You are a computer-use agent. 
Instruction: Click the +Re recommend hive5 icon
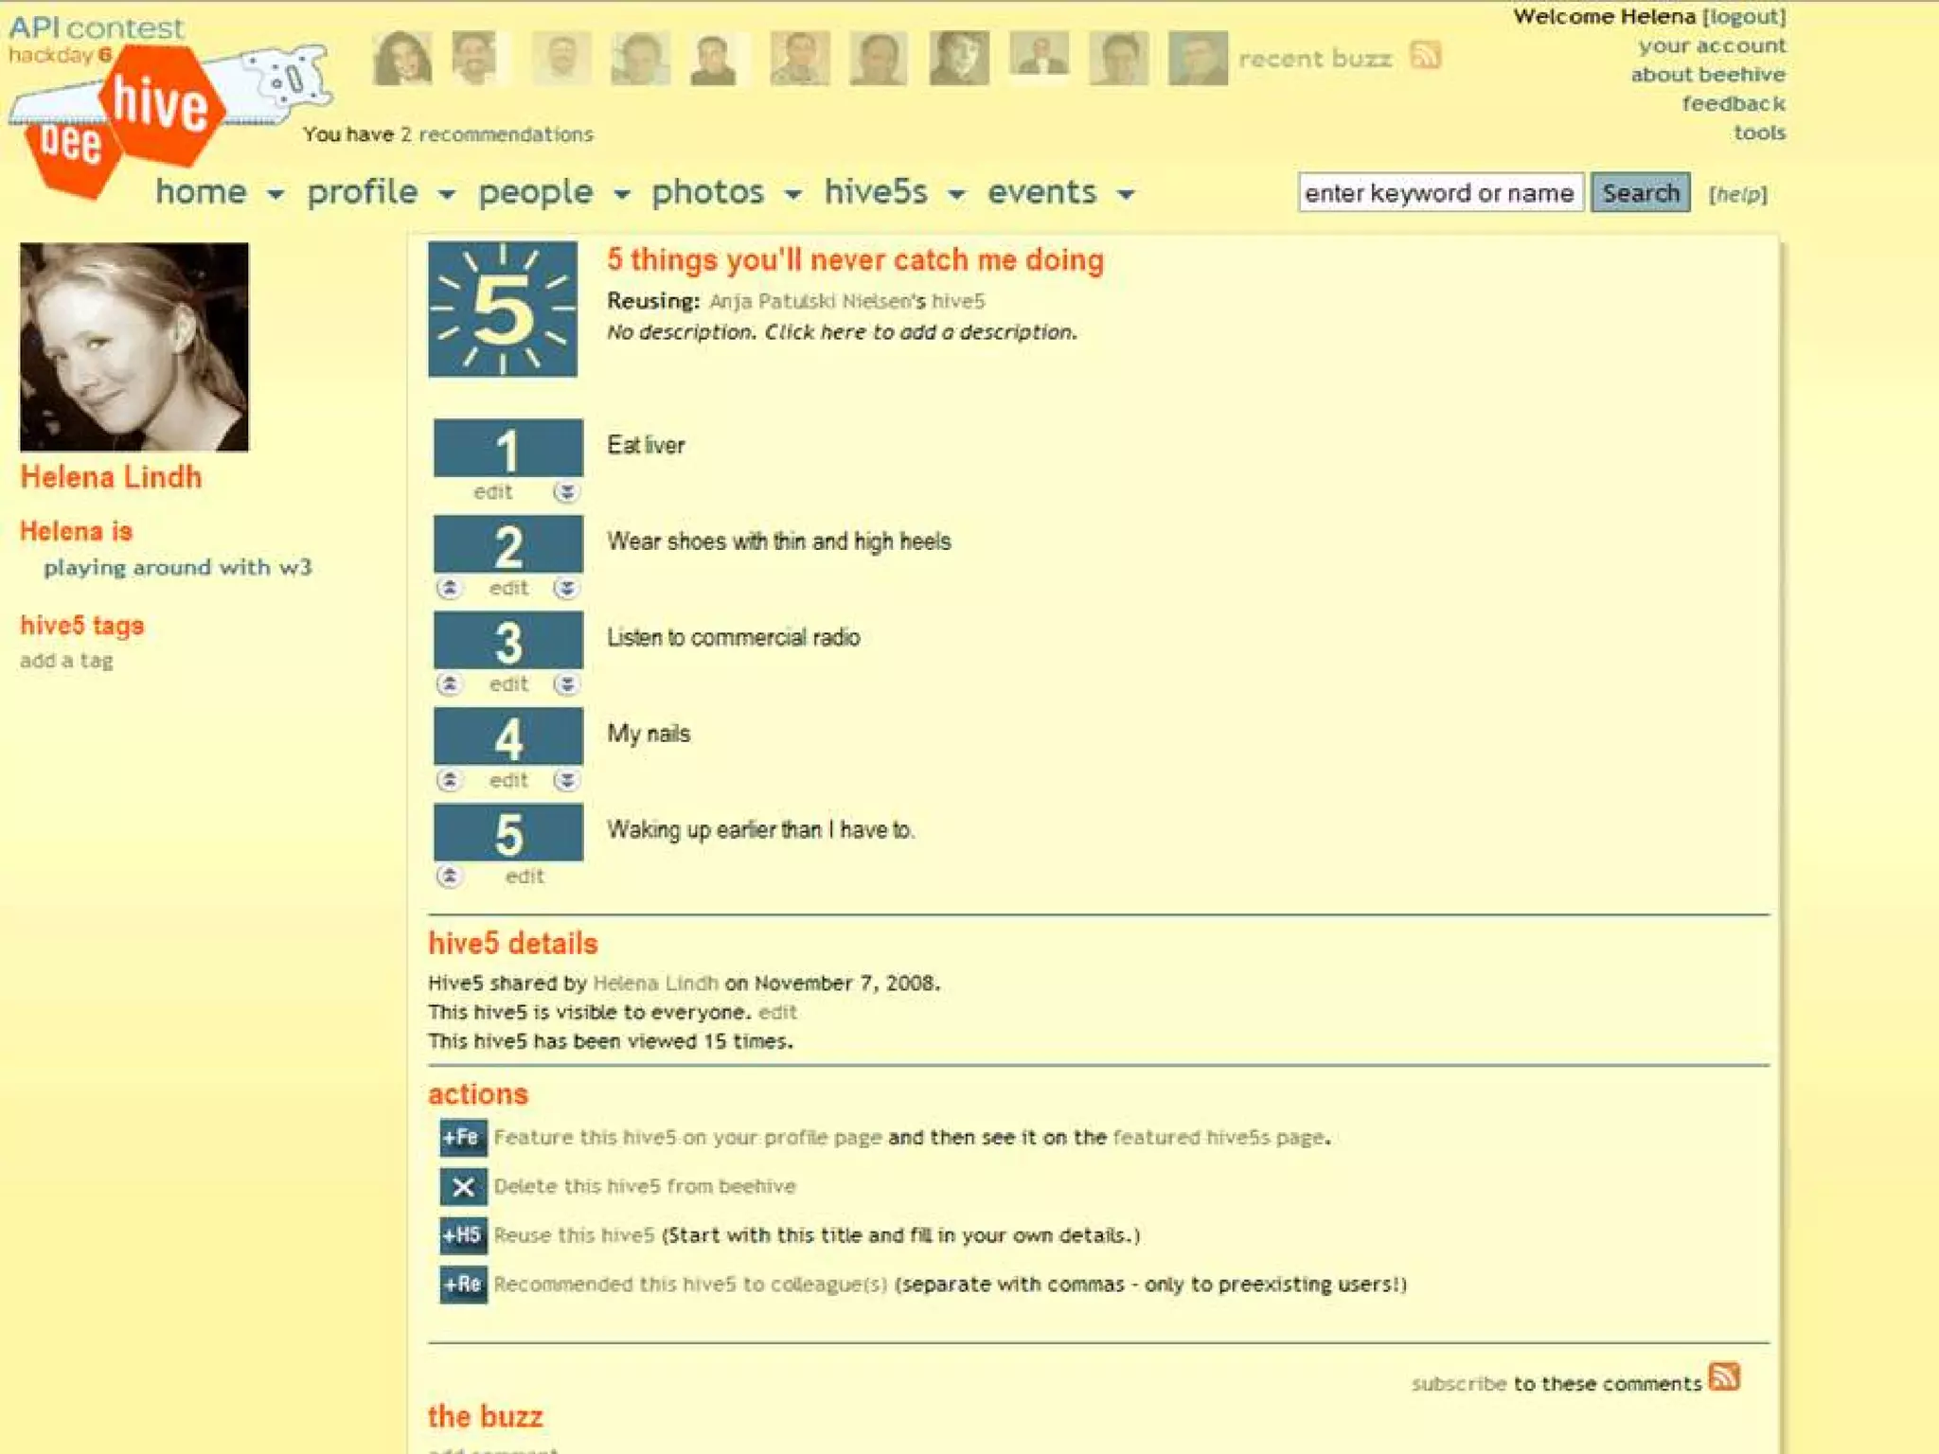pos(463,1285)
